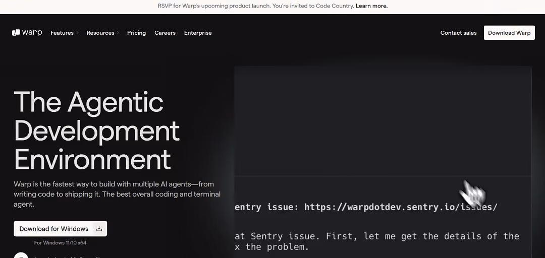Follow the Learn more link in the banner

[371, 6]
